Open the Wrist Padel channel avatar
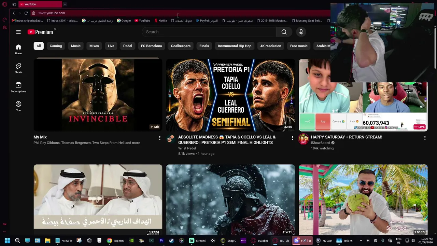 click(171, 139)
